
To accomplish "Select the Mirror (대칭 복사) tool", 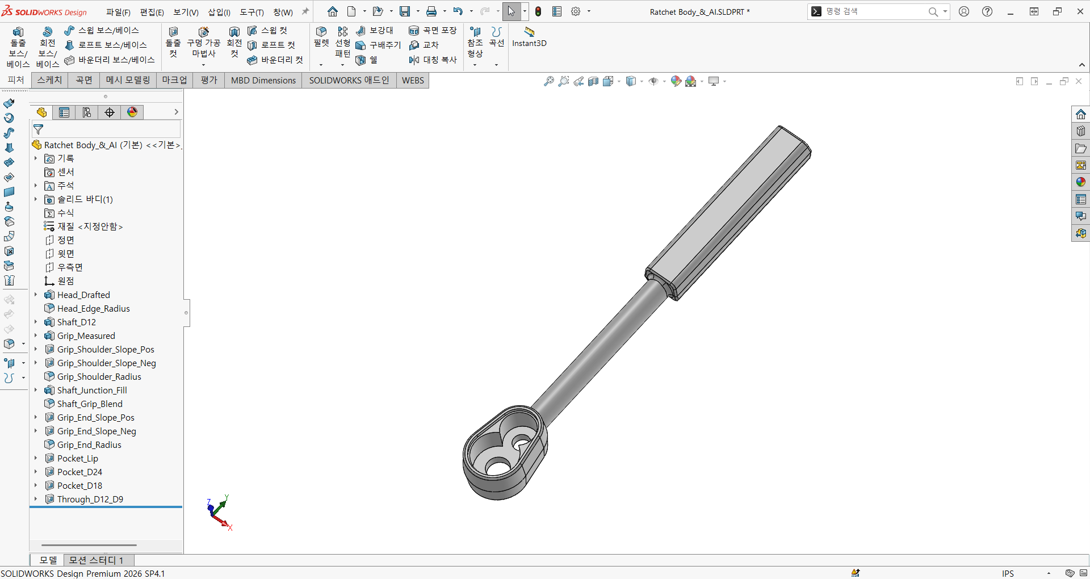I will click(x=433, y=60).
